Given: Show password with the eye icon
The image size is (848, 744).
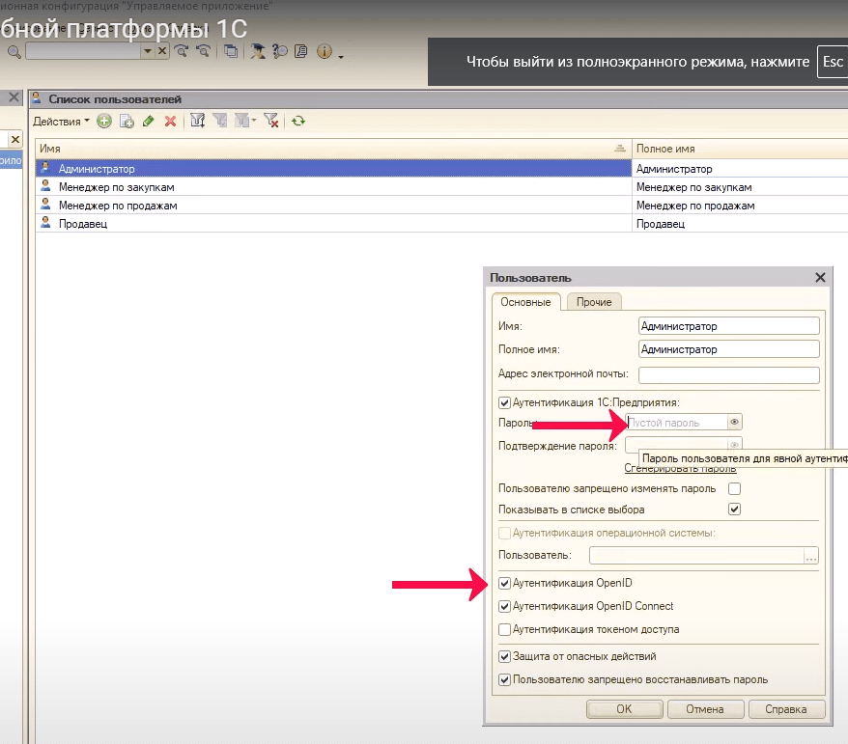Looking at the screenshot, I should [734, 423].
